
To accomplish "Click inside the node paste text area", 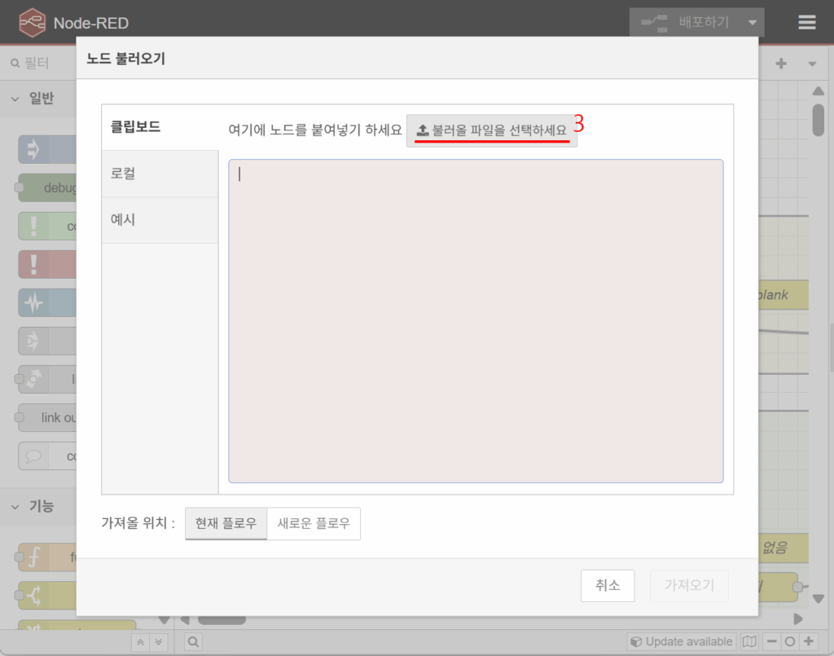I will coord(476,320).
